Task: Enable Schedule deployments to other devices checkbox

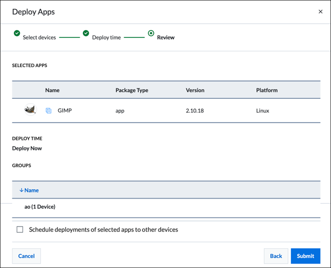Action: pos(20,230)
